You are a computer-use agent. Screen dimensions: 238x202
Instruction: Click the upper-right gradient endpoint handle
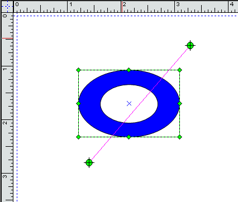[190, 45]
